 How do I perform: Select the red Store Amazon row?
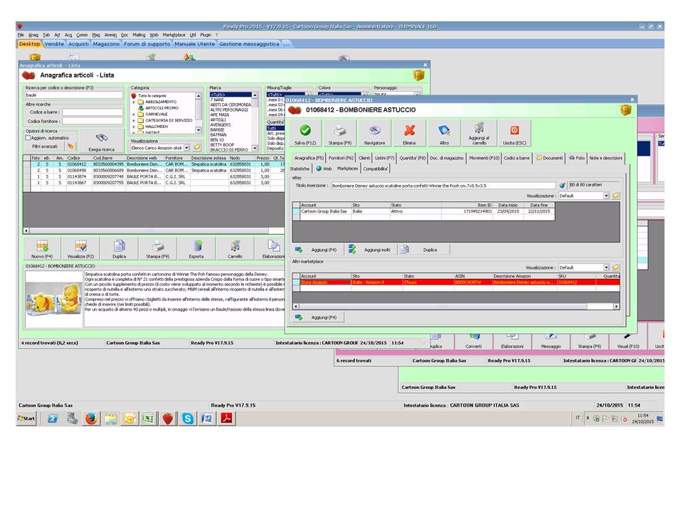pos(456,282)
